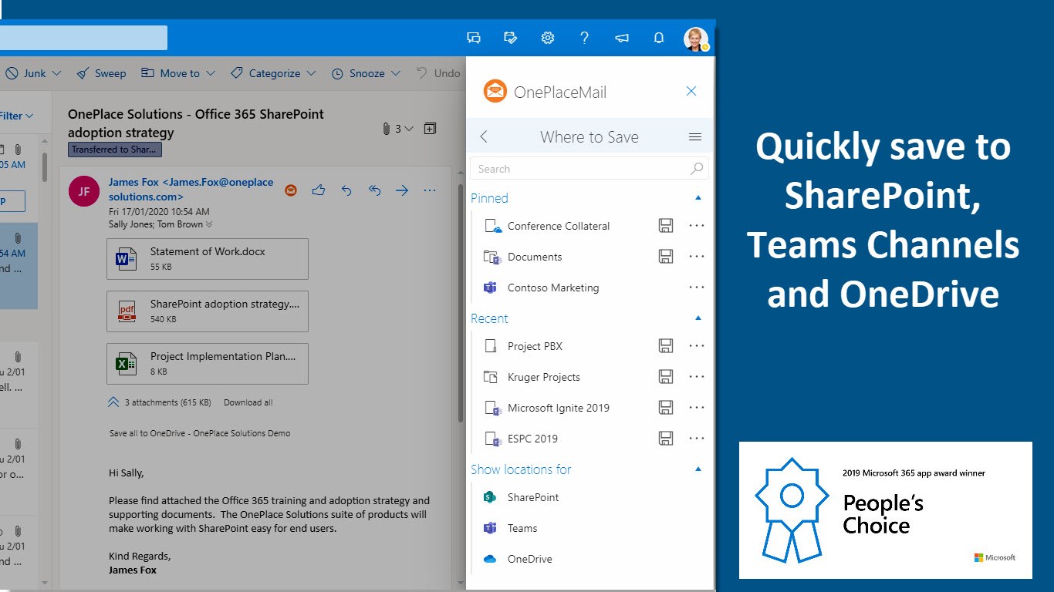Image resolution: width=1054 pixels, height=592 pixels.
Task: Close the OnePlaceMail panel
Action: [691, 91]
